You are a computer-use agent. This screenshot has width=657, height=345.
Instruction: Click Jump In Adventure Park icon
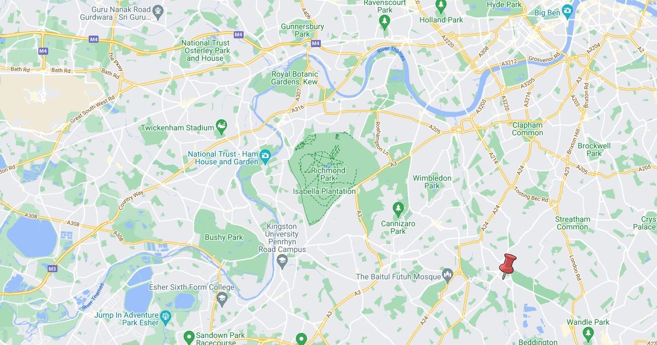[x=166, y=317]
